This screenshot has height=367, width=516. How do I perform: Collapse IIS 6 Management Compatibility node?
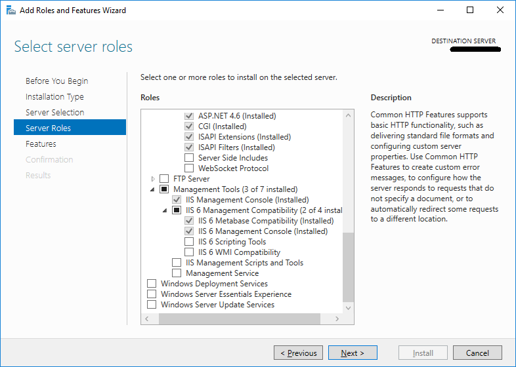pos(165,210)
